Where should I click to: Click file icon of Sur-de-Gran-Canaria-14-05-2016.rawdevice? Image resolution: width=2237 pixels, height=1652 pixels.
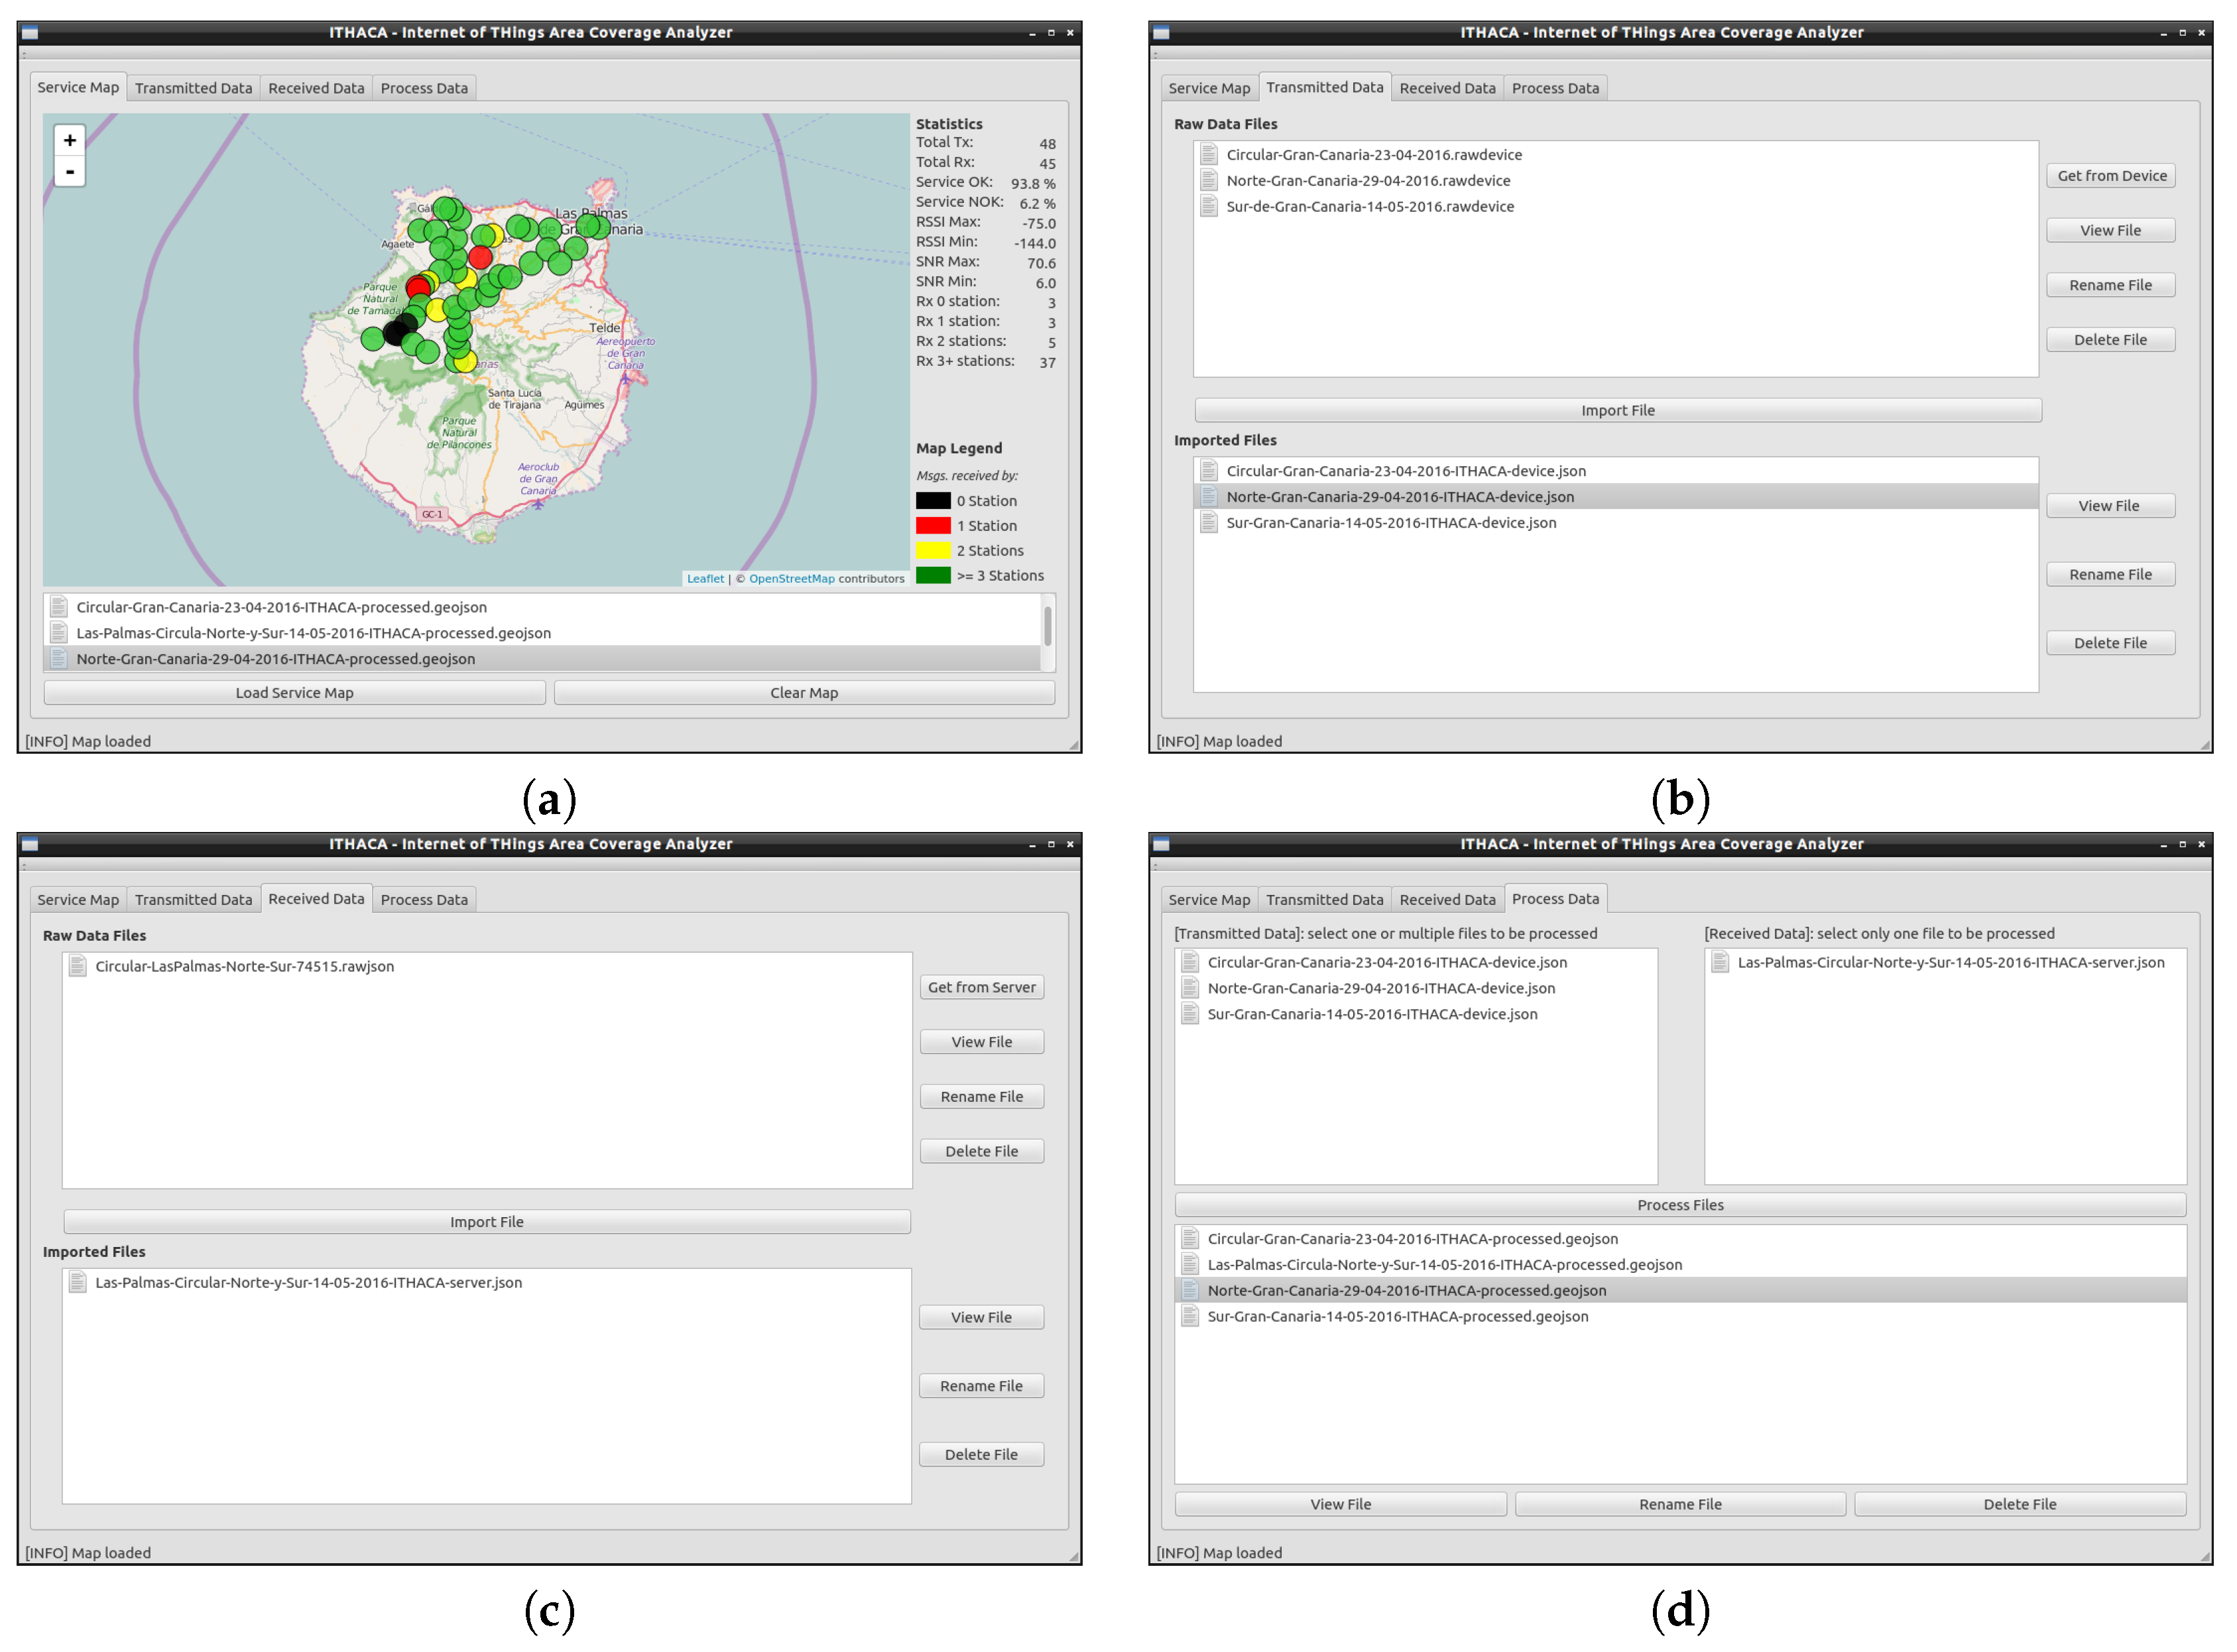pos(1208,206)
